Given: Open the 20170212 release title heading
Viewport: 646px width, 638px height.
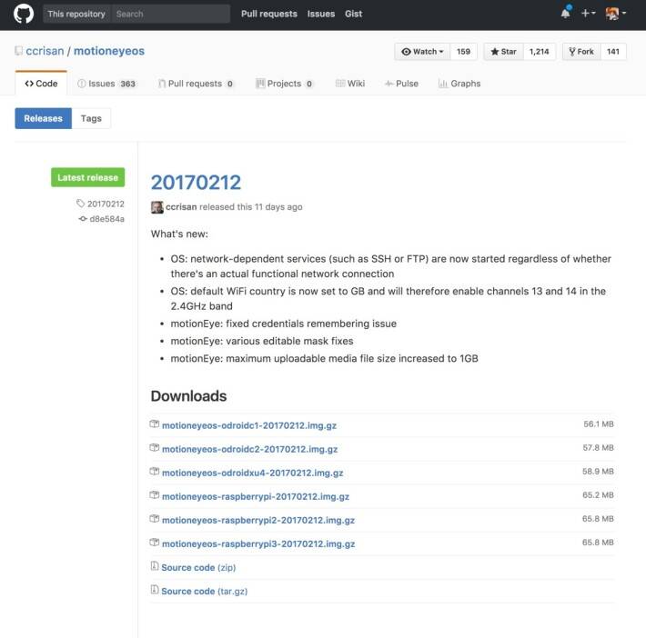Looking at the screenshot, I should coord(196,183).
